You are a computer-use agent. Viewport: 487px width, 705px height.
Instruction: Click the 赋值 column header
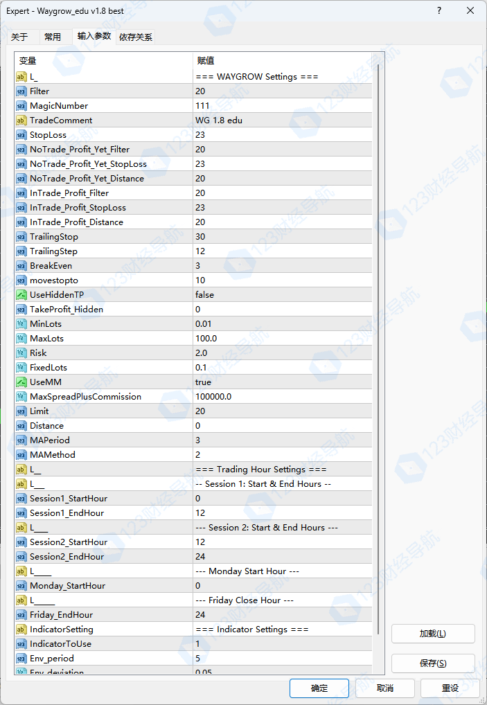(x=283, y=61)
